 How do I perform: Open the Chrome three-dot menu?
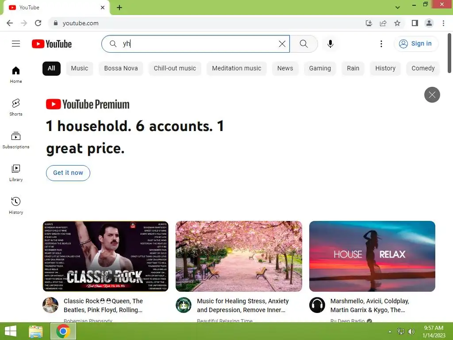point(443,23)
